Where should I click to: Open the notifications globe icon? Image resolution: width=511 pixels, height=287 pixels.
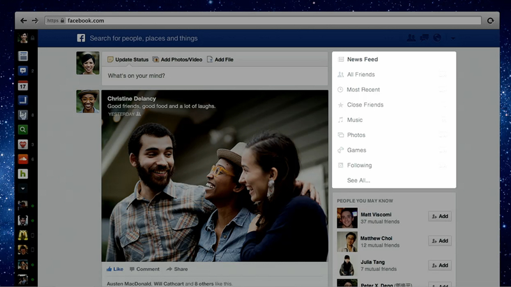tap(437, 38)
